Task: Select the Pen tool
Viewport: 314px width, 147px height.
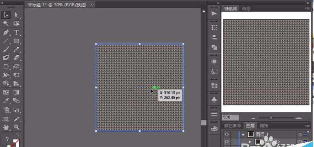Action: pos(6,33)
